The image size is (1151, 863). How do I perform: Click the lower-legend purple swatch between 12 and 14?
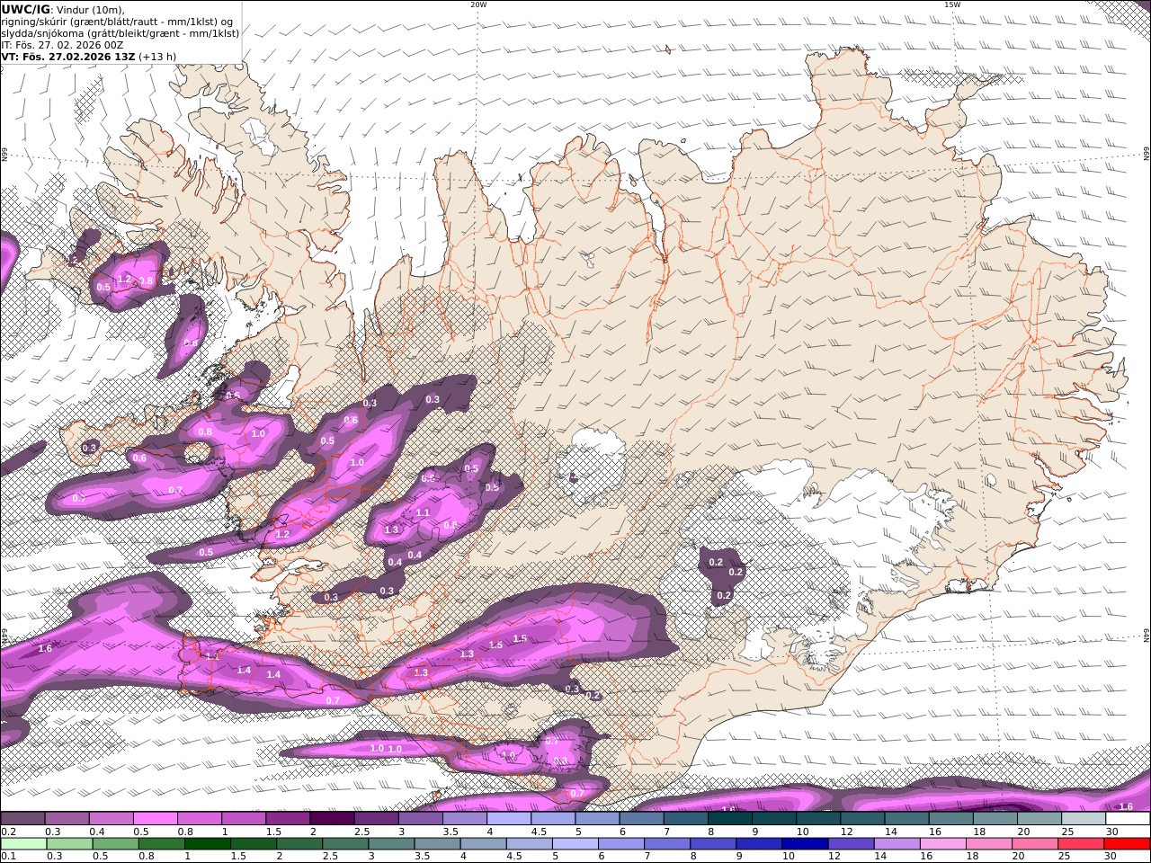tap(851, 844)
